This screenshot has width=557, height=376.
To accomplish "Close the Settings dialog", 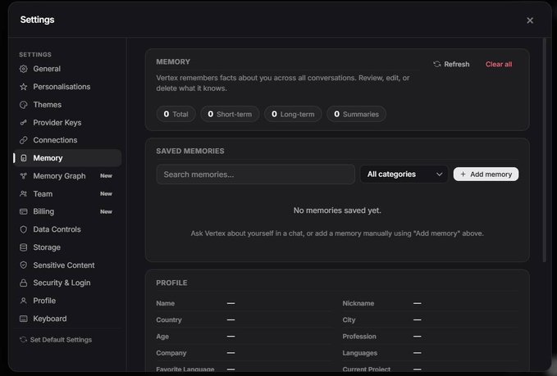I will (x=530, y=20).
